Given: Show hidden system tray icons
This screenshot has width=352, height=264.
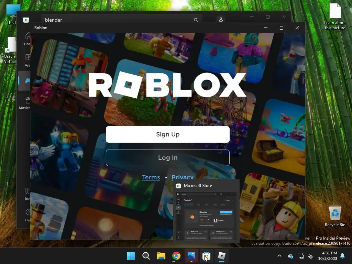Looking at the screenshot, I should point(279,256).
